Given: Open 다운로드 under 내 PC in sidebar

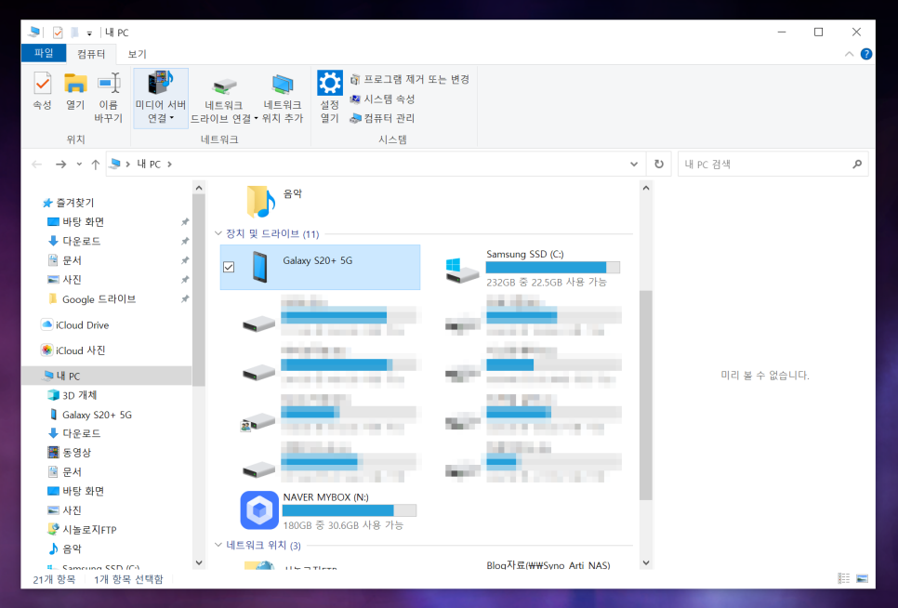Looking at the screenshot, I should 74,433.
